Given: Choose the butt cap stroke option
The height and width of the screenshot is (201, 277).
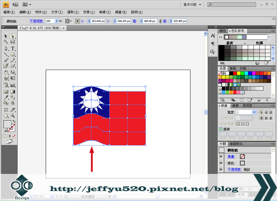Looking at the screenshot, I should point(261,112).
